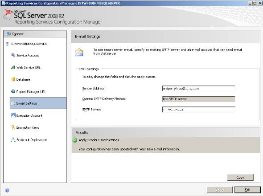Screen dimensions: 263x196
Task: Click the 'SMTP Server:' label
Action: tap(91, 110)
